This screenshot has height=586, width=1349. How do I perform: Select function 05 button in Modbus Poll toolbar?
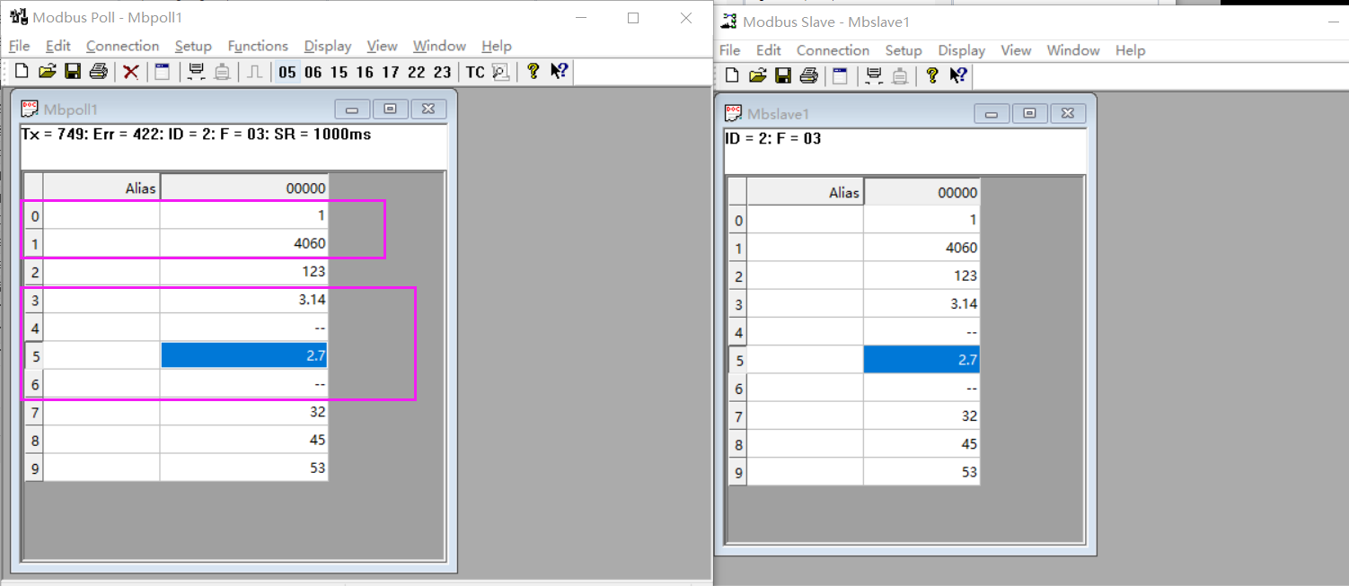pyautogui.click(x=287, y=72)
